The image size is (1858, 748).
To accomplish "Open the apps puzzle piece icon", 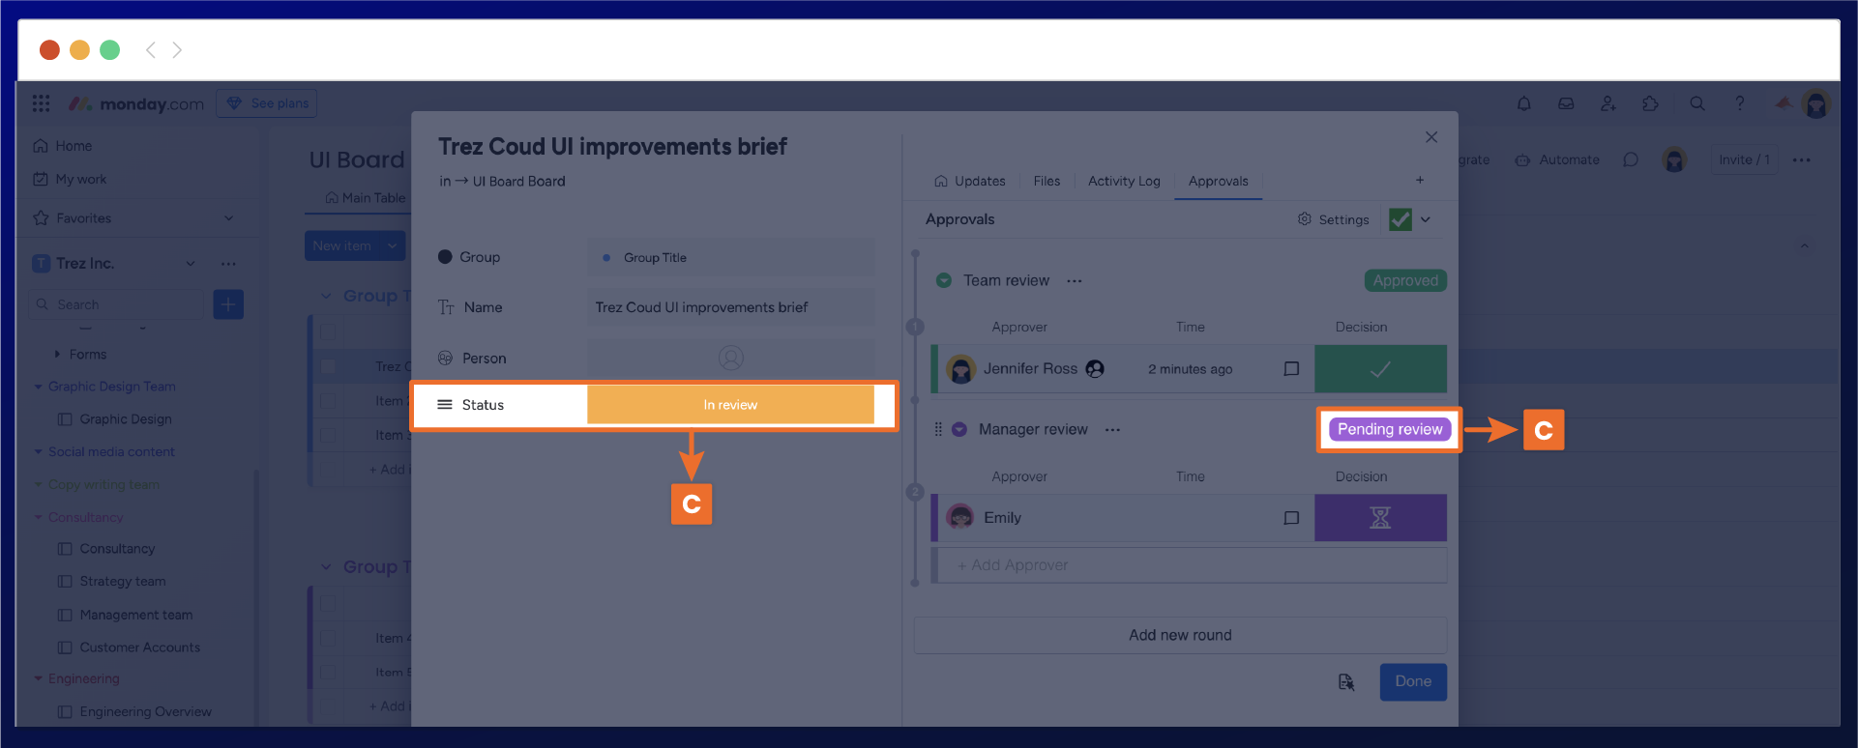I will 1650,103.
